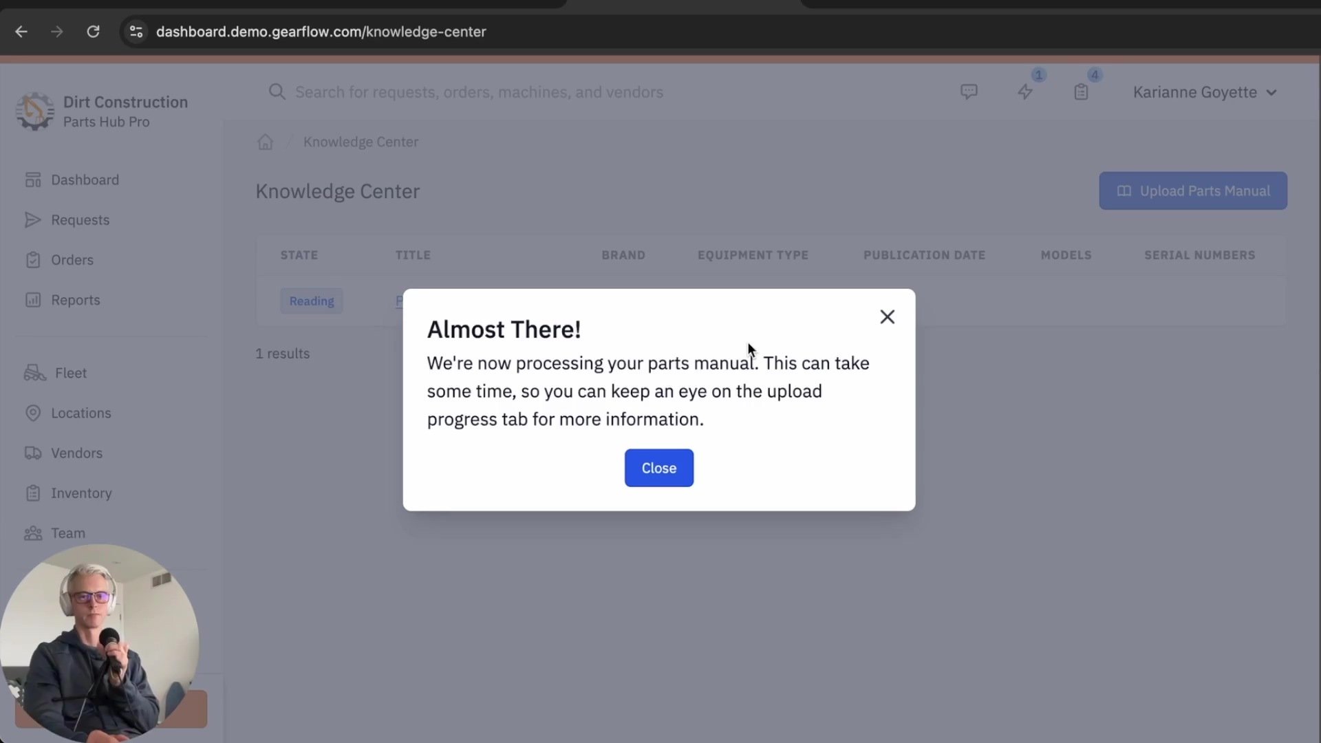Open Requests from the sidebar
The height and width of the screenshot is (743, 1321).
click(80, 220)
